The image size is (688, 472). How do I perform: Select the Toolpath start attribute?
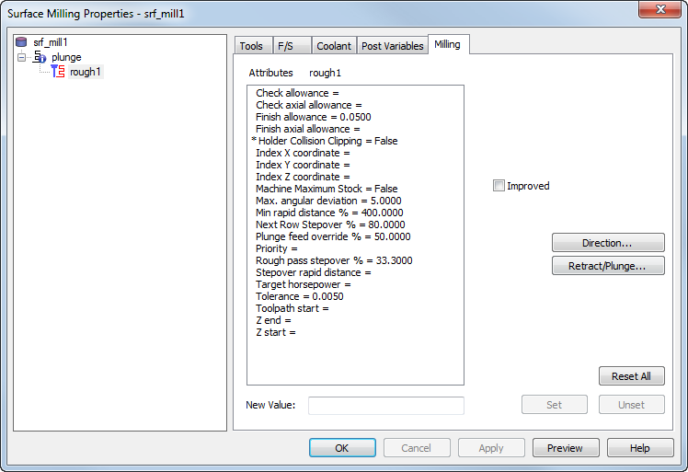pos(292,308)
